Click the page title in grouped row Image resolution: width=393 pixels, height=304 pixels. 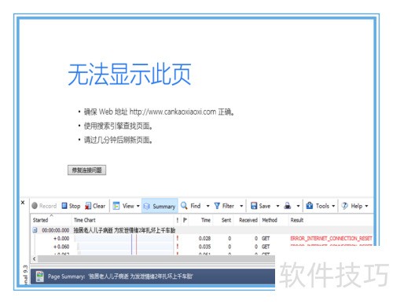[x=124, y=230]
